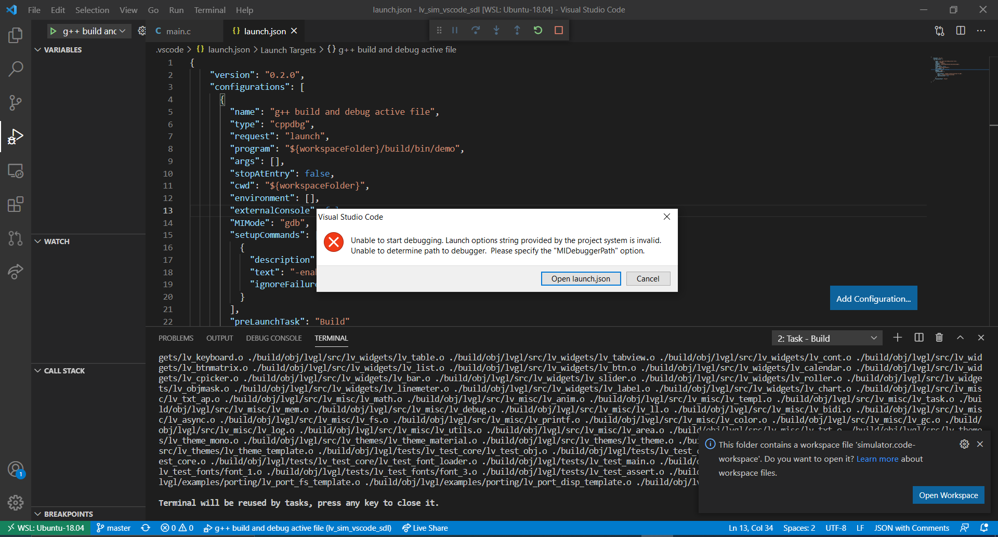The width and height of the screenshot is (998, 537).
Task: Switch to the Debug Console tab
Action: (x=273, y=338)
